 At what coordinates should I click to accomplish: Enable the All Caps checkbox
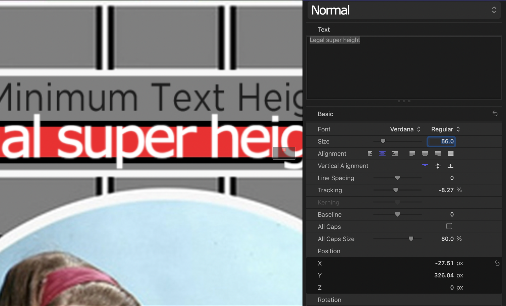449,226
